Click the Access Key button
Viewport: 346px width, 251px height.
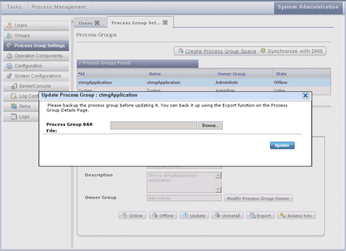pos(296,216)
